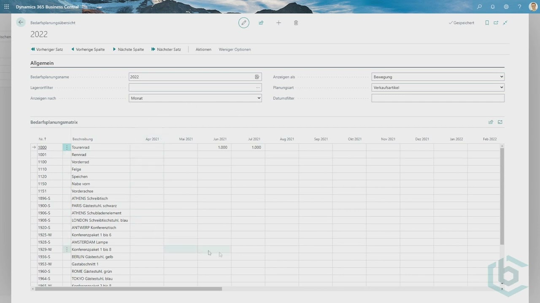Open the Anzeigen als dropdown
Screen dimensions: 540x303
pos(437,77)
